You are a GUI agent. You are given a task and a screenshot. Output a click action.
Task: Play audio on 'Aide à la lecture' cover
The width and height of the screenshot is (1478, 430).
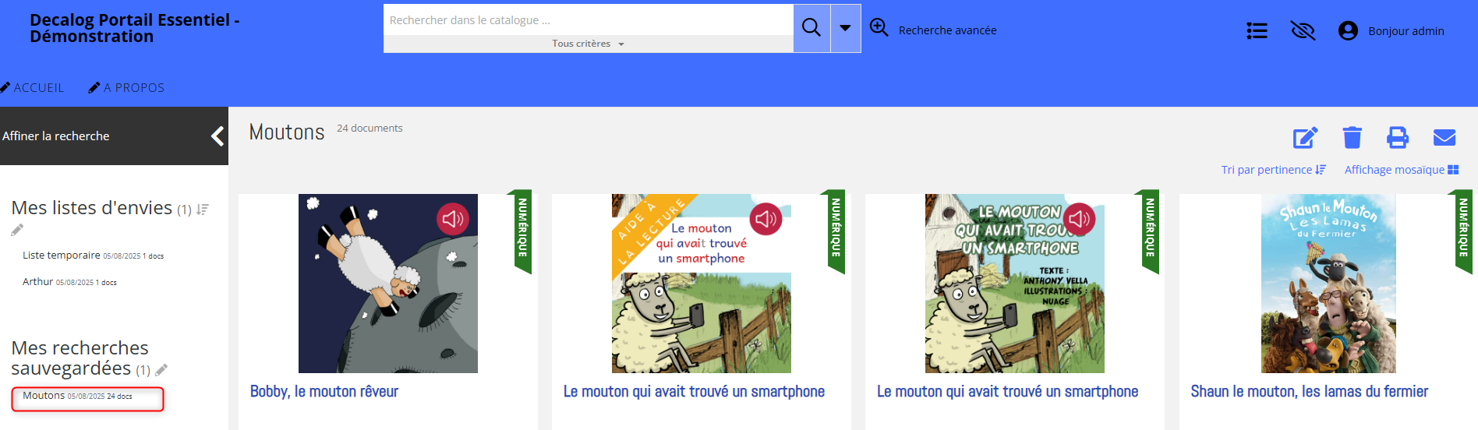pyautogui.click(x=766, y=220)
